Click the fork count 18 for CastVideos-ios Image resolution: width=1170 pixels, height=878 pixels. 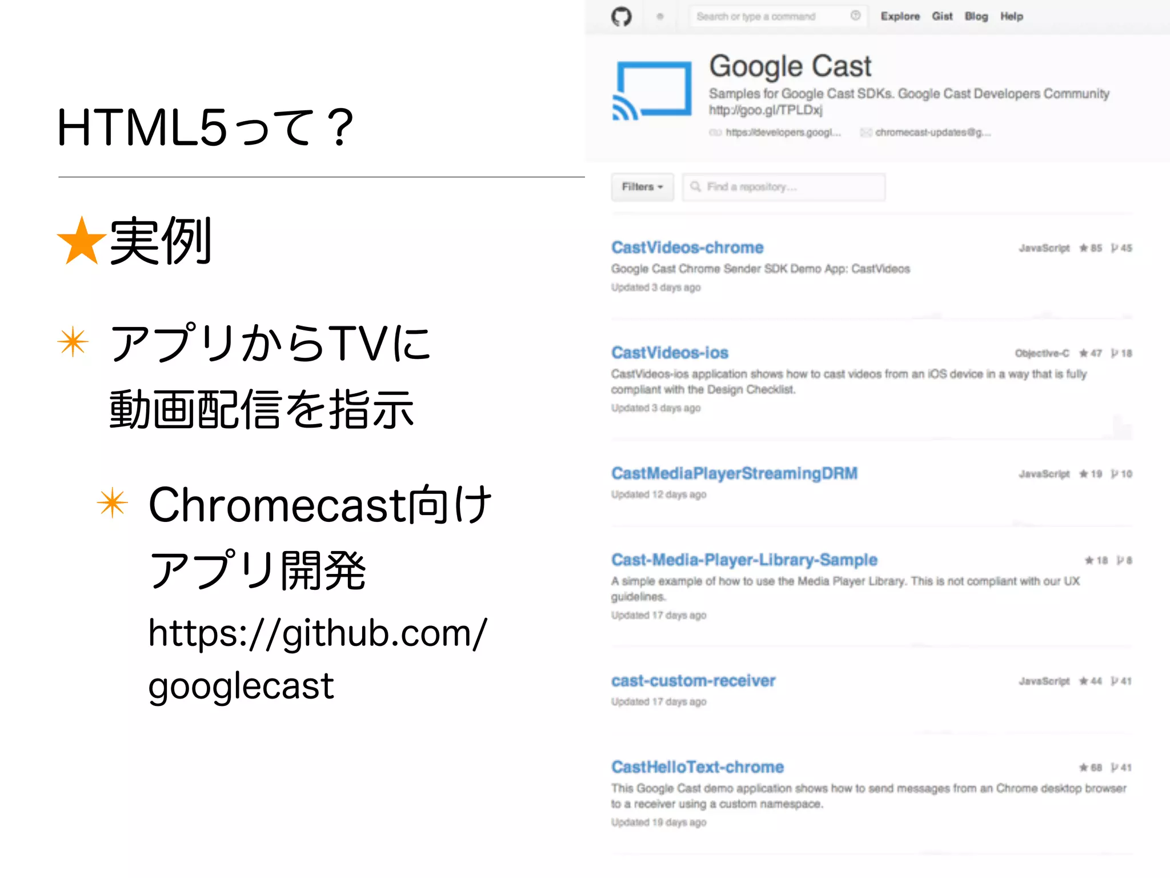click(x=1121, y=353)
